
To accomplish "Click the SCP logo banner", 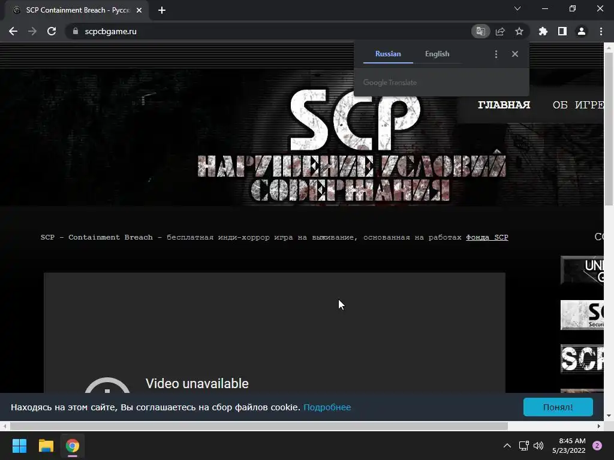I will [351, 145].
